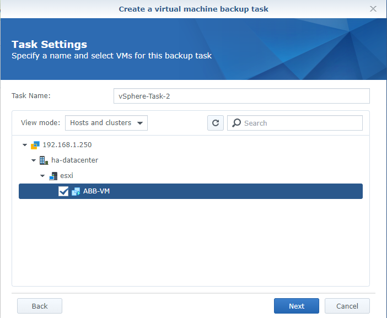Click the ABB-VM virtual machine icon
Viewport: 387px width, 318px height.
(x=76, y=191)
